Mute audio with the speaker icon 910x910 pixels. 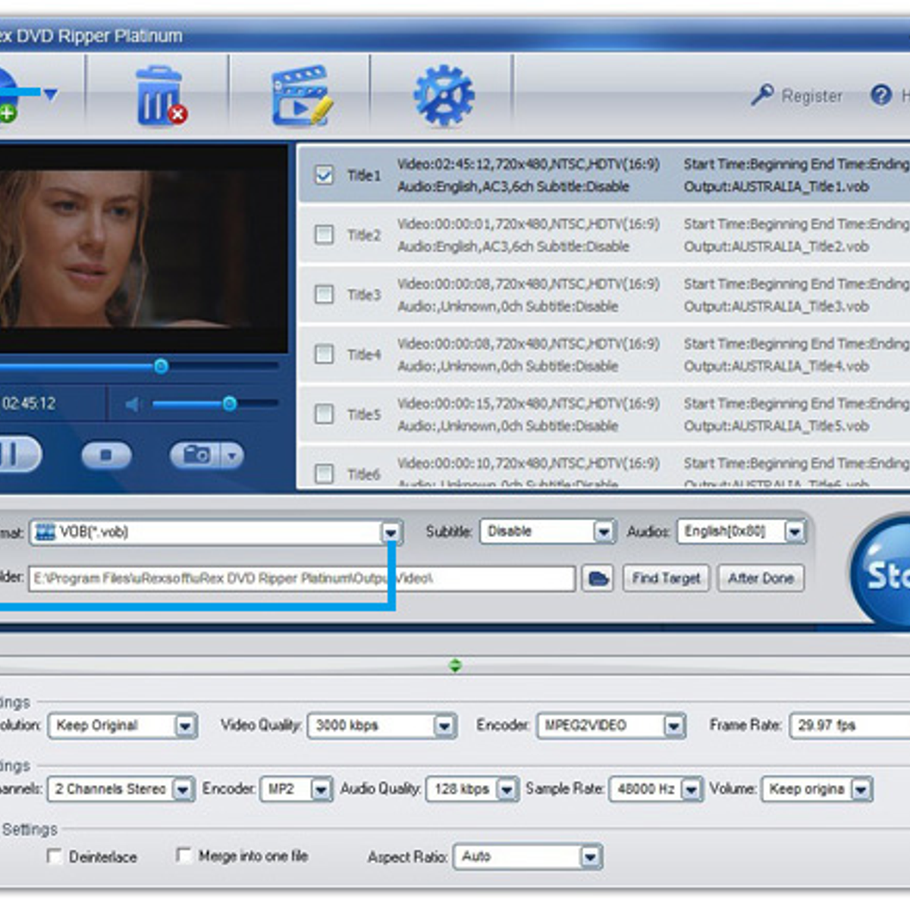133,404
